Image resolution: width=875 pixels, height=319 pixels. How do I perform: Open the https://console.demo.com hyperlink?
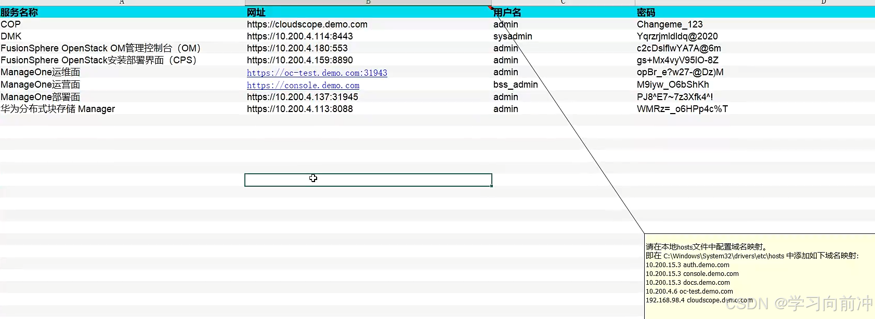303,85
